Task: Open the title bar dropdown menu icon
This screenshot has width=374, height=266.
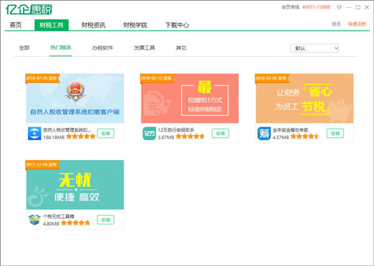Action: coord(338,7)
